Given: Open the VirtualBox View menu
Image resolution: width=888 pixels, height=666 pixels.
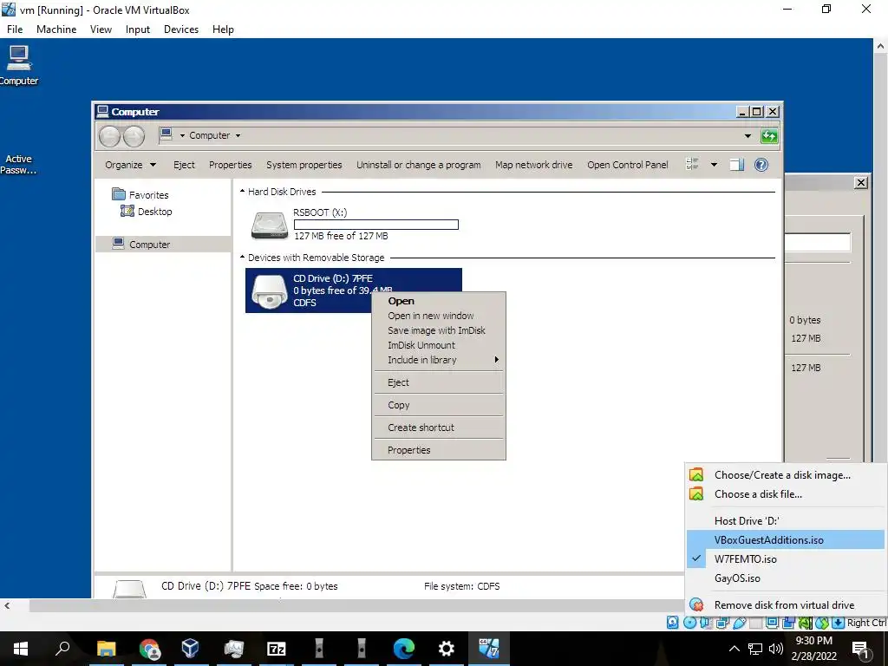Looking at the screenshot, I should (101, 29).
